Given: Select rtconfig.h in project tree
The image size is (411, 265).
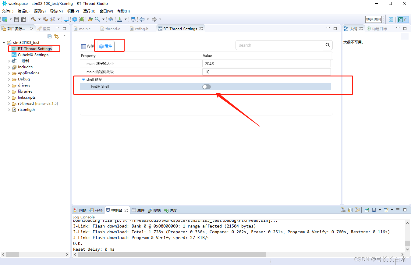Looking at the screenshot, I should click(x=26, y=110).
